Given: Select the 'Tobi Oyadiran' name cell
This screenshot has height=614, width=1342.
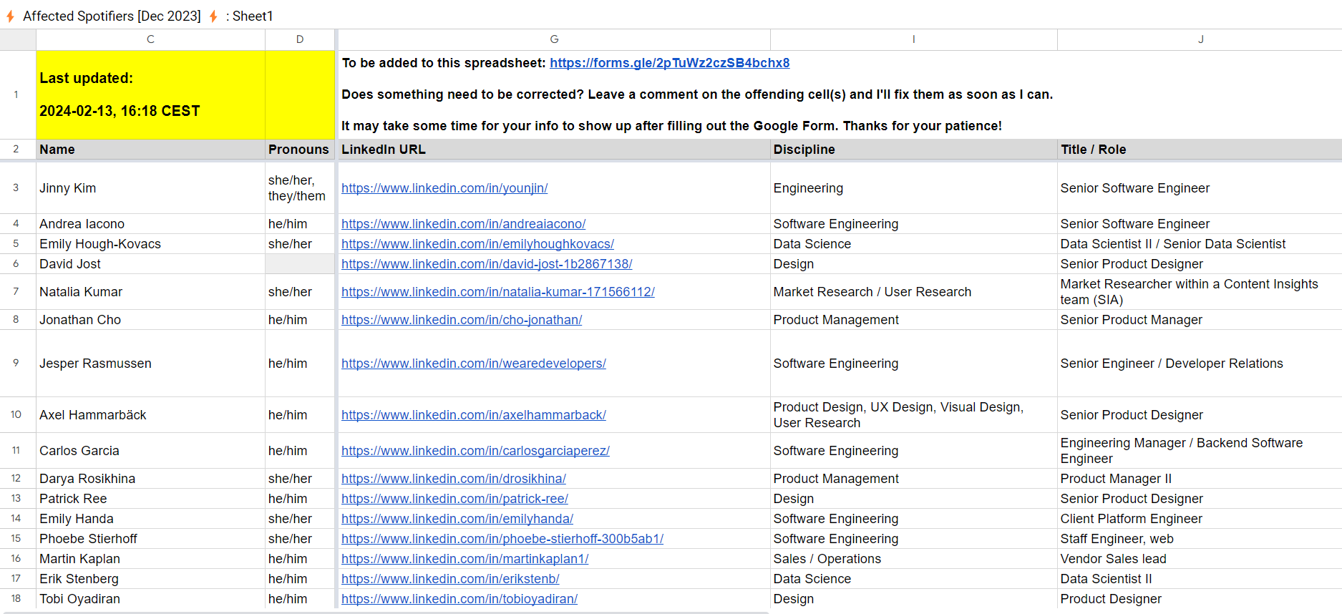Looking at the screenshot, I should point(150,599).
